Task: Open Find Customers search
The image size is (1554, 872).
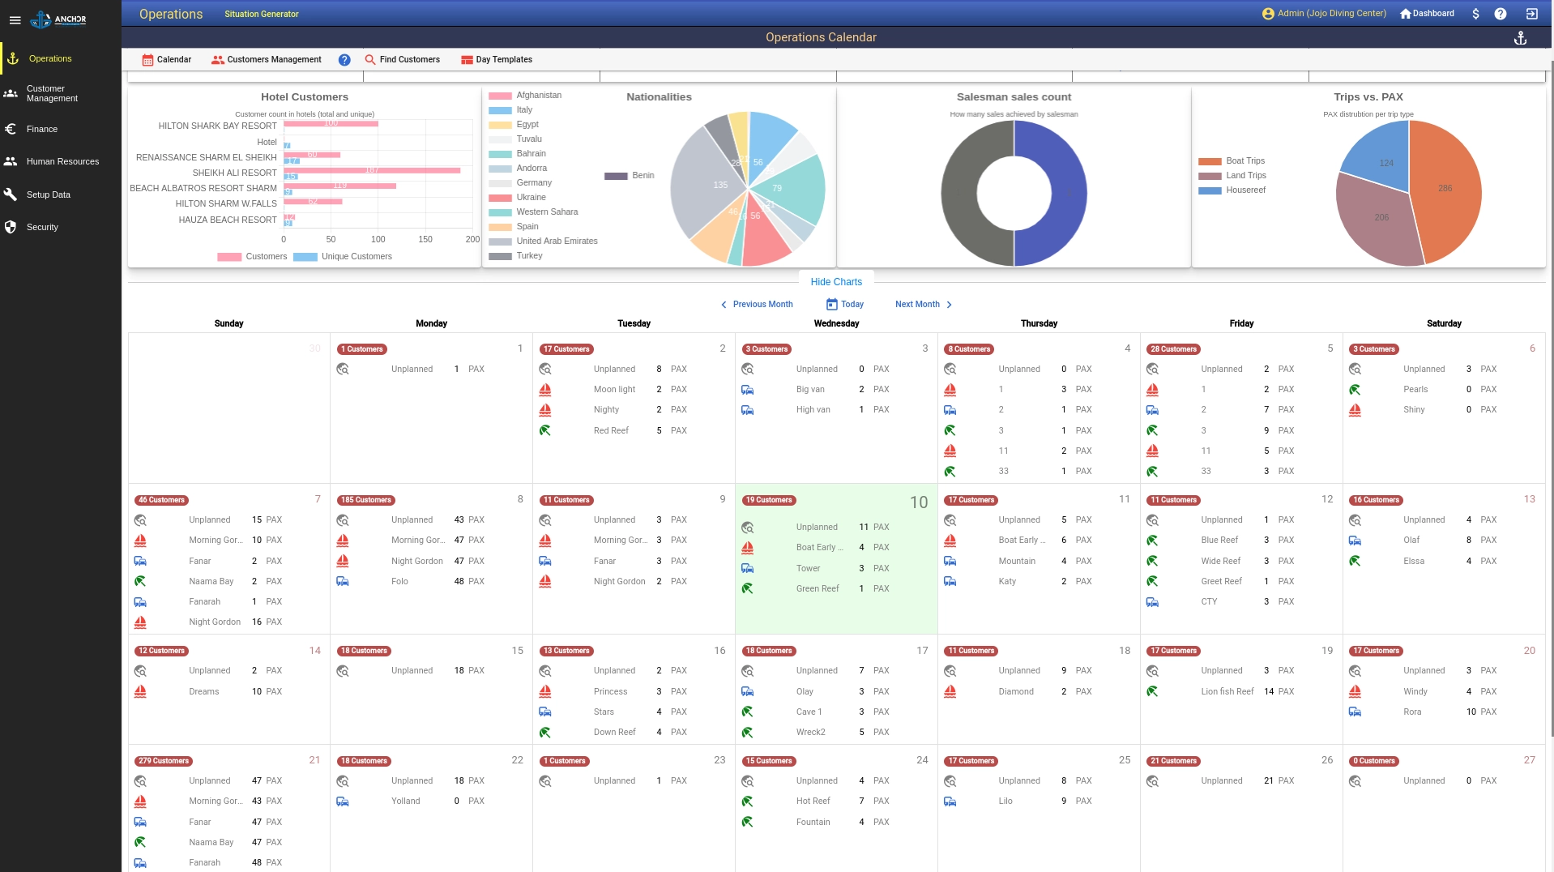Action: click(x=402, y=59)
